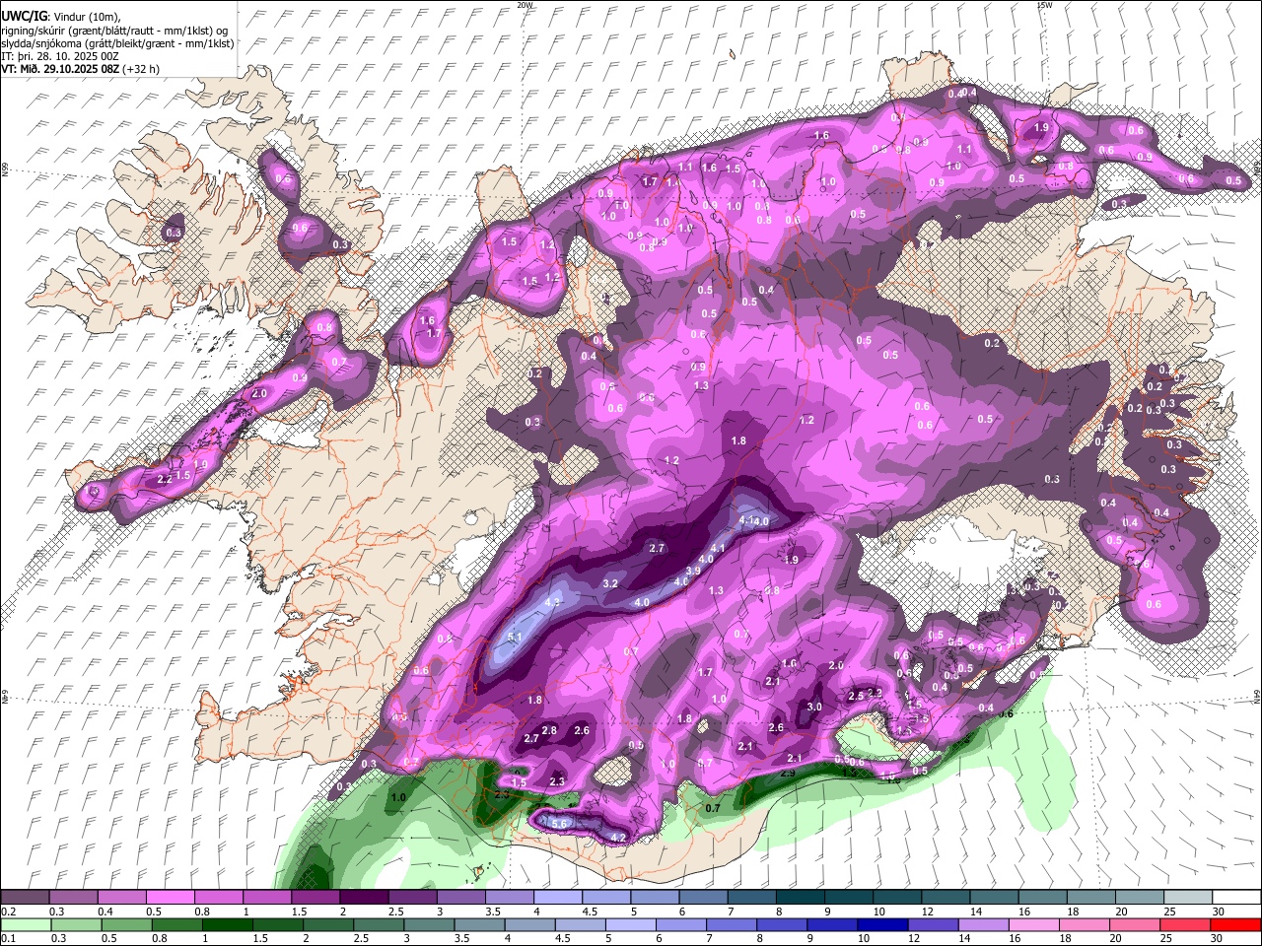This screenshot has width=1262, height=946.
Task: Click the "20W" longitude label
Action: tap(525, 5)
